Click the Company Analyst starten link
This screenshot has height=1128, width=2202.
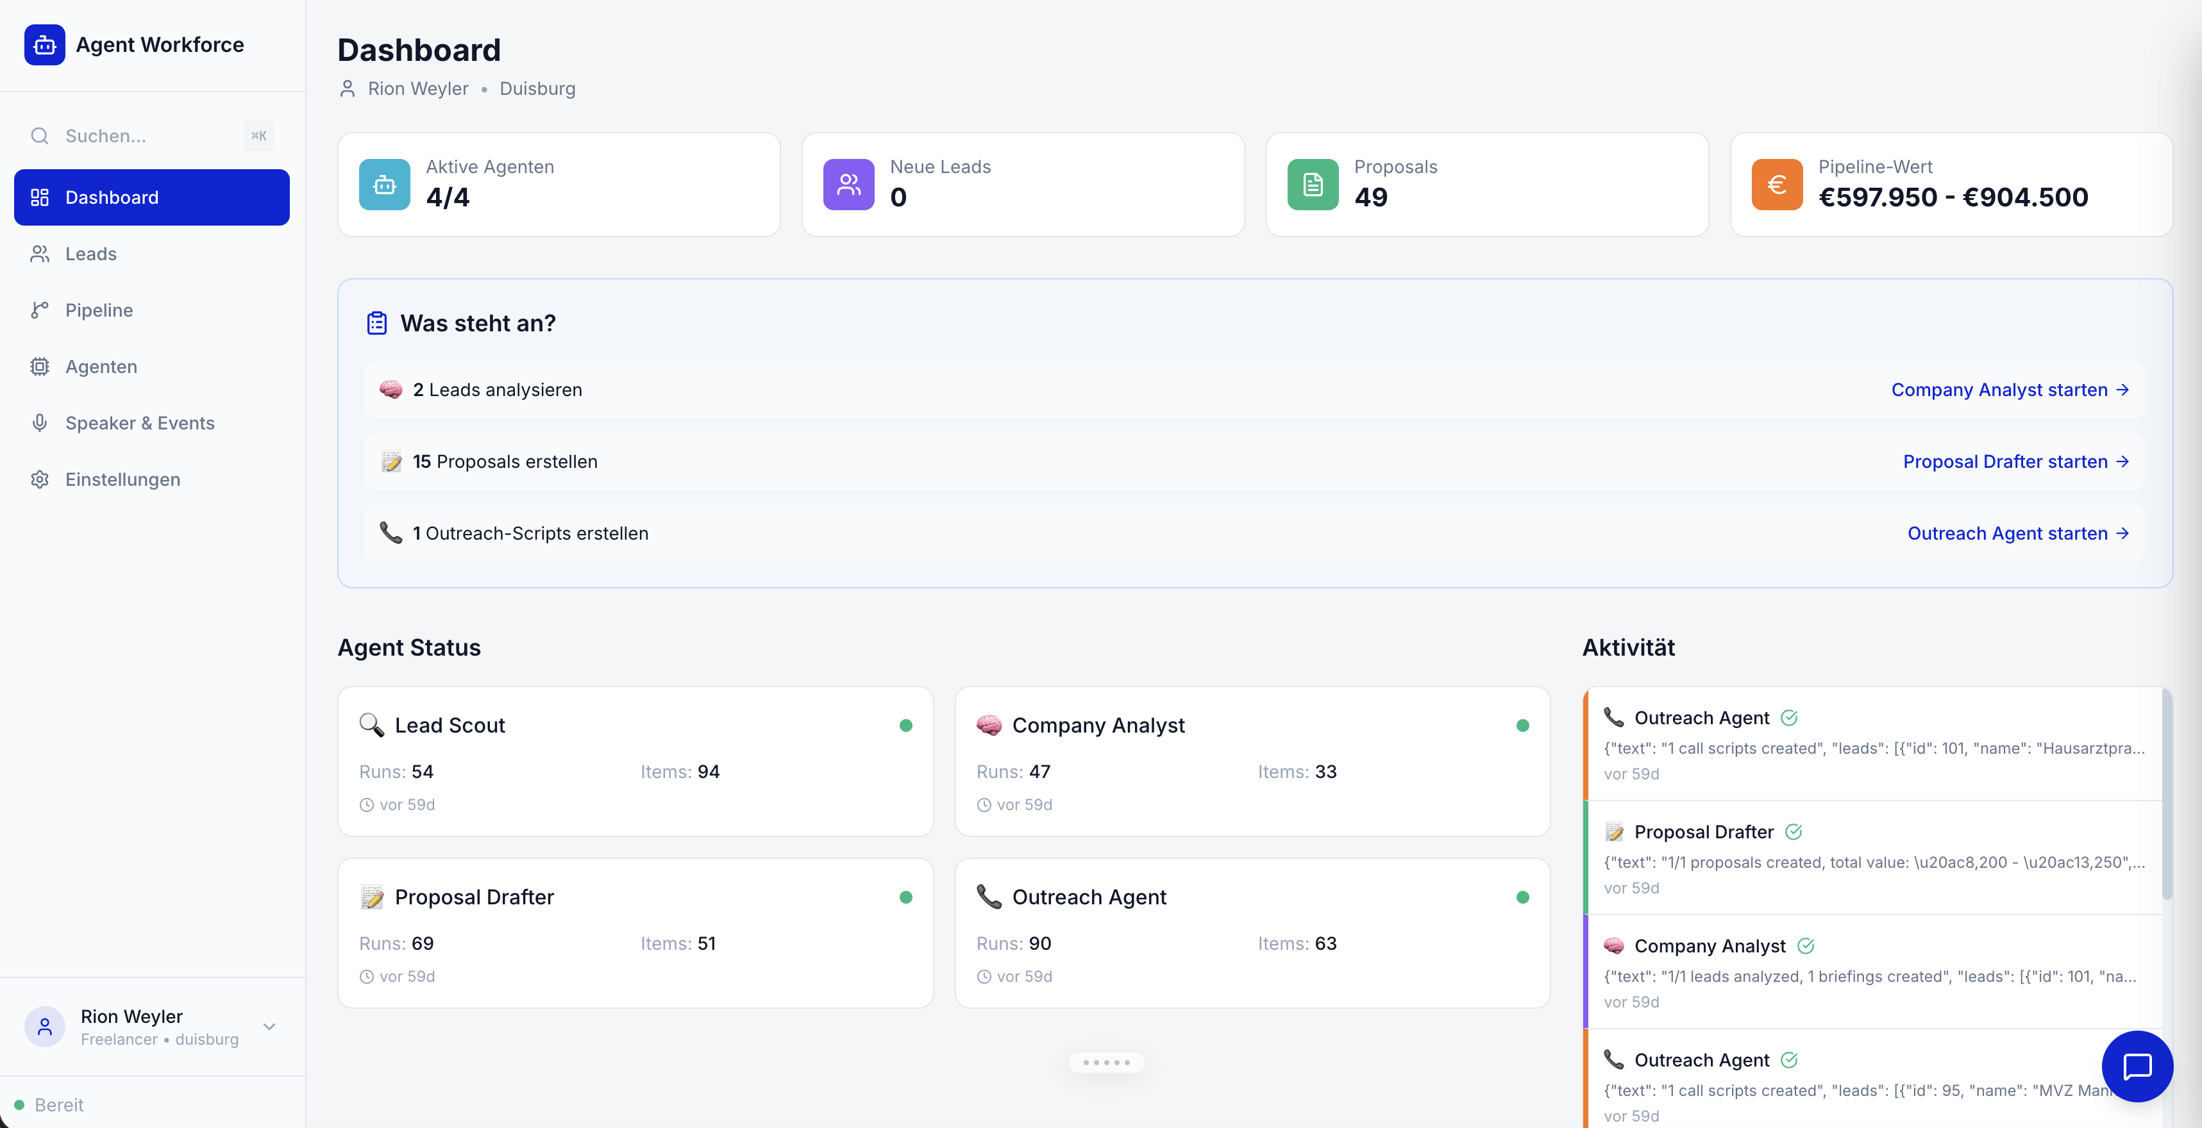click(2010, 390)
